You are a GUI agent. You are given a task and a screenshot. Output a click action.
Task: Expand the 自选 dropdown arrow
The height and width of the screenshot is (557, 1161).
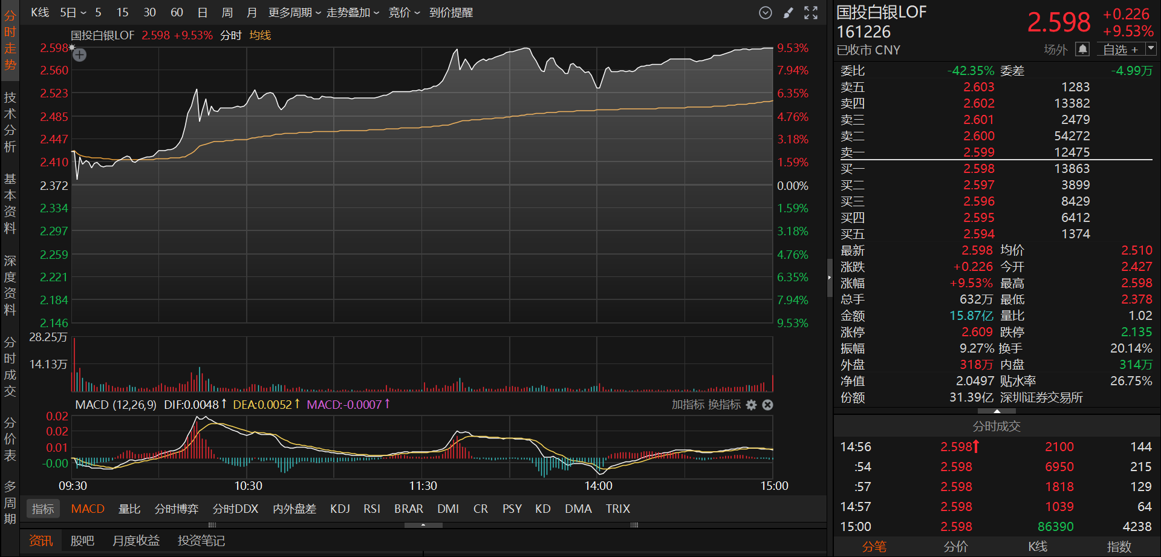[x=1151, y=48]
